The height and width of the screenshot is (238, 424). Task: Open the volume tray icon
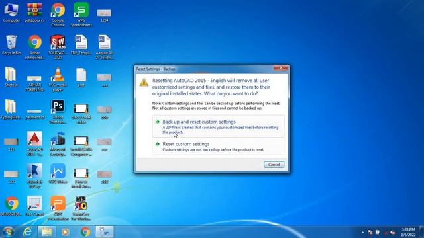tap(393, 232)
